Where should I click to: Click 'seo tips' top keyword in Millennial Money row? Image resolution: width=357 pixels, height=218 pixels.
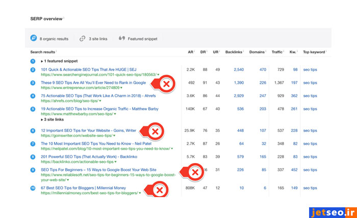(x=310, y=188)
